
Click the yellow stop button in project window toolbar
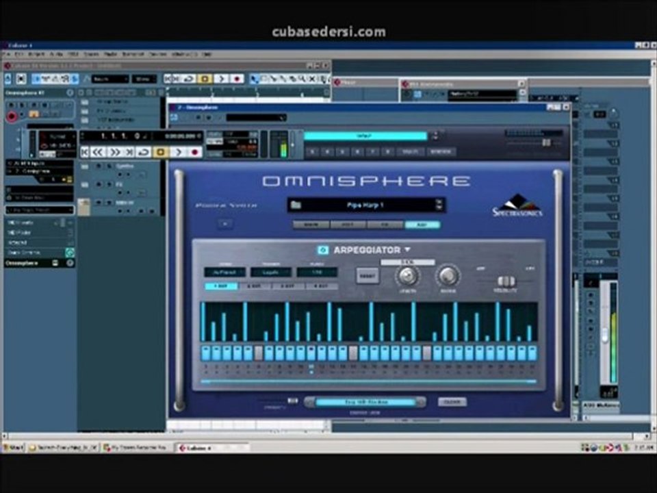(205, 79)
